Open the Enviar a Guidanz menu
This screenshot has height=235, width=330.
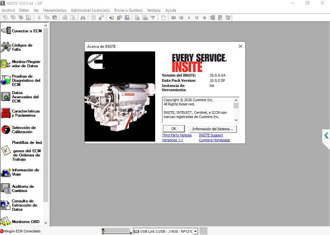tap(128, 10)
